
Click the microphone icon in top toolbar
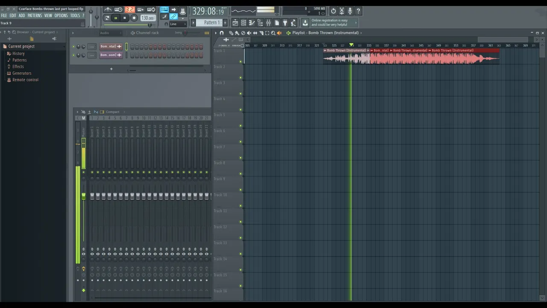tap(350, 11)
